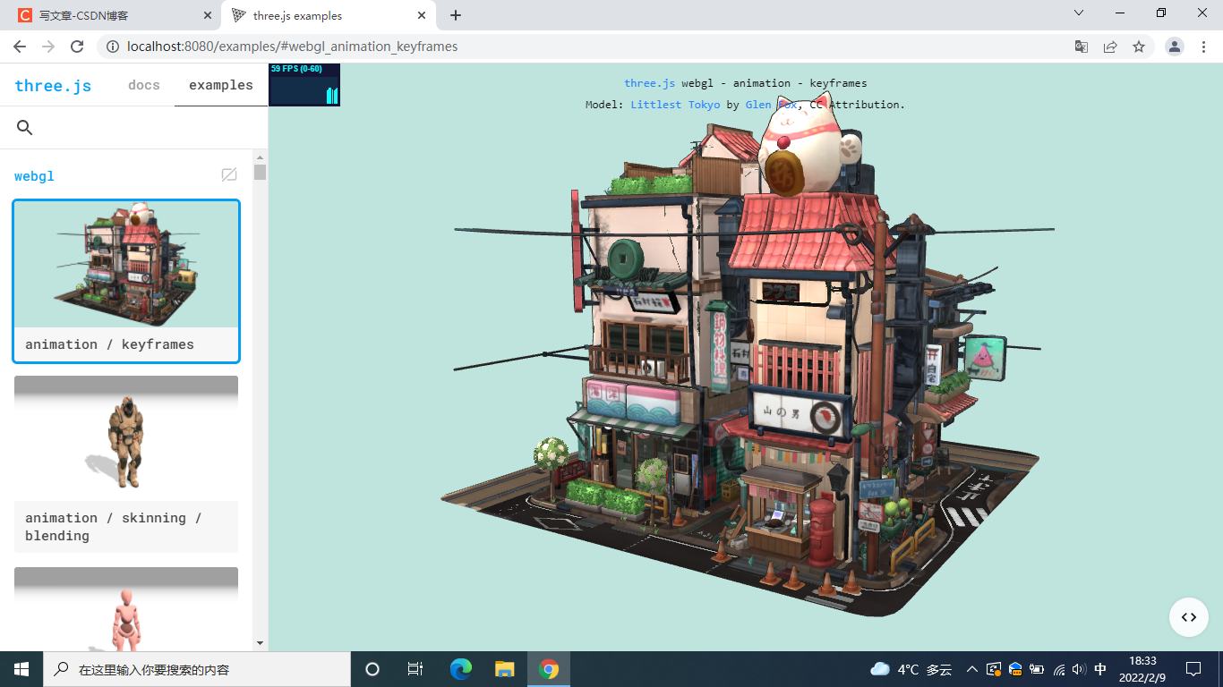
Task: Open the notification center icon
Action: (x=1193, y=669)
